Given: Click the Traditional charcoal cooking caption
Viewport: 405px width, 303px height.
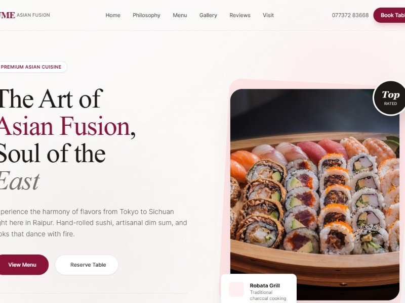Looking at the screenshot, I should (268, 295).
